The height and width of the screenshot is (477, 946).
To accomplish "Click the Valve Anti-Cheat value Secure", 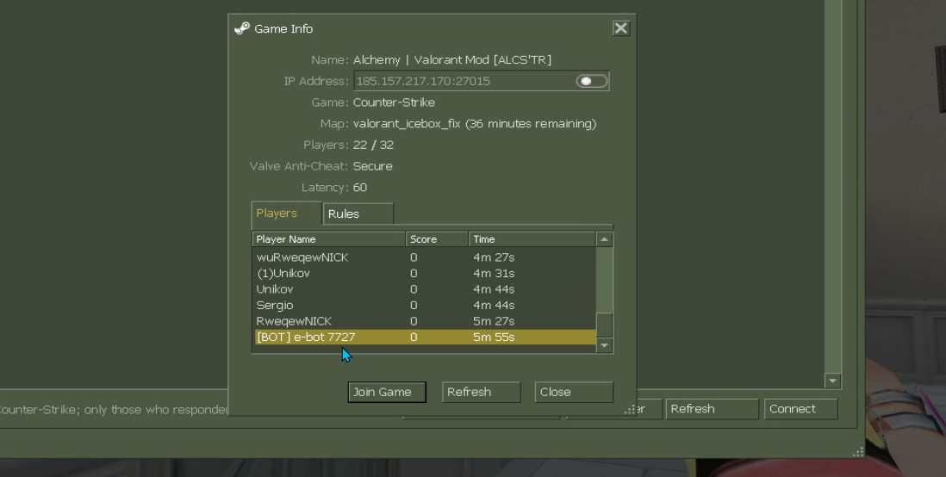I will (x=373, y=166).
